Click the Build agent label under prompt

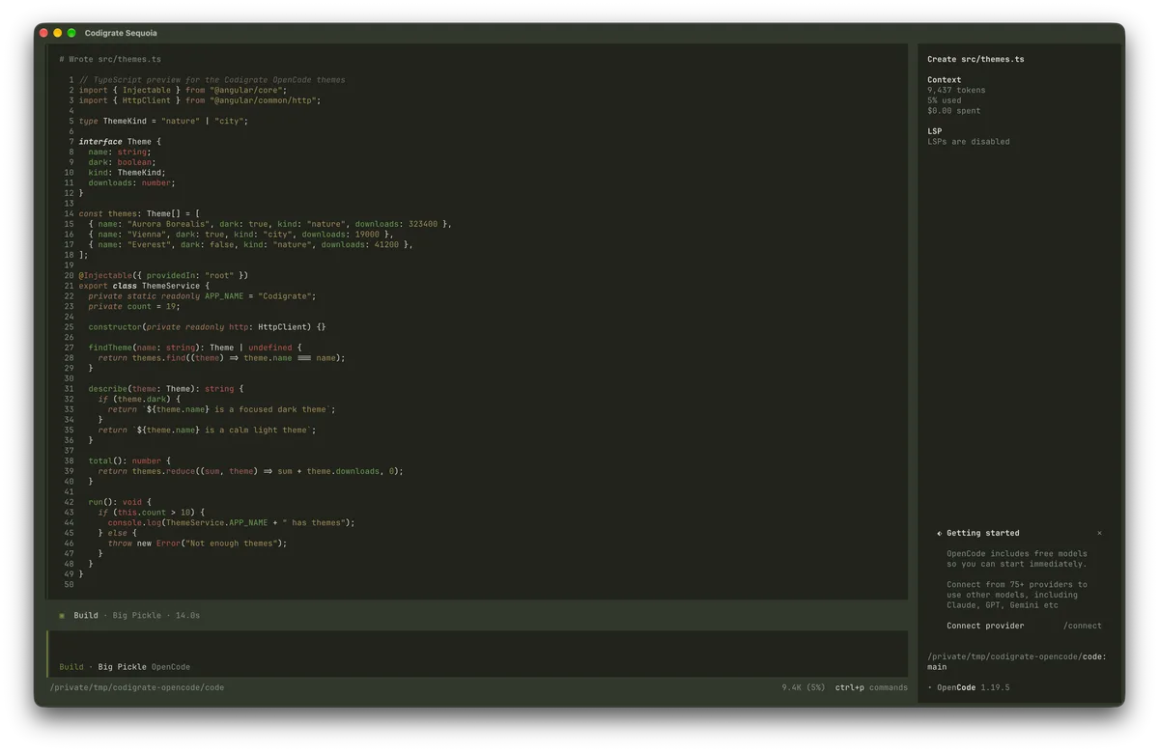pyautogui.click(x=71, y=667)
